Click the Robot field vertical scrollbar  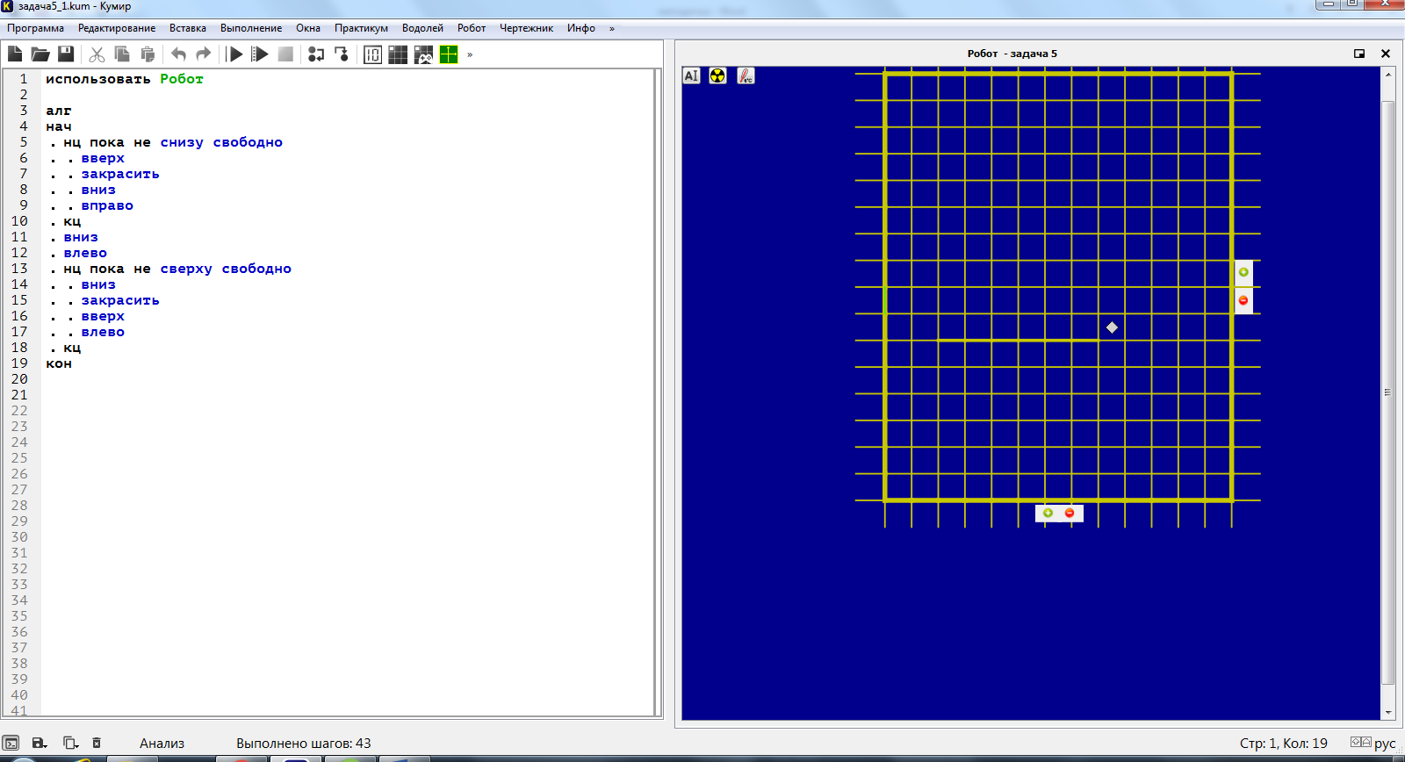click(1388, 393)
